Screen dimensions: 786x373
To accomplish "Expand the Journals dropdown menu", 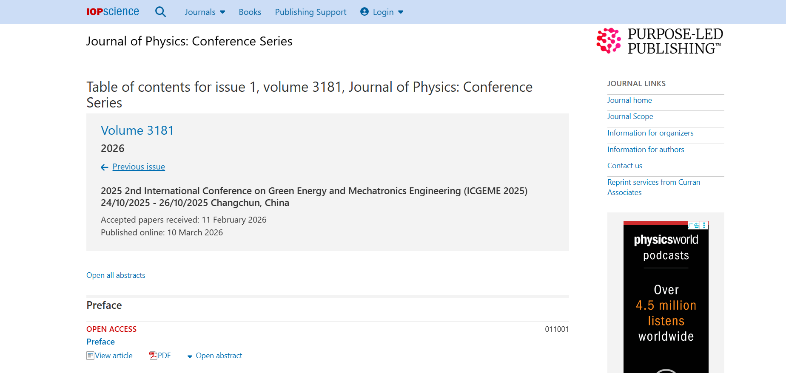I will tap(205, 12).
